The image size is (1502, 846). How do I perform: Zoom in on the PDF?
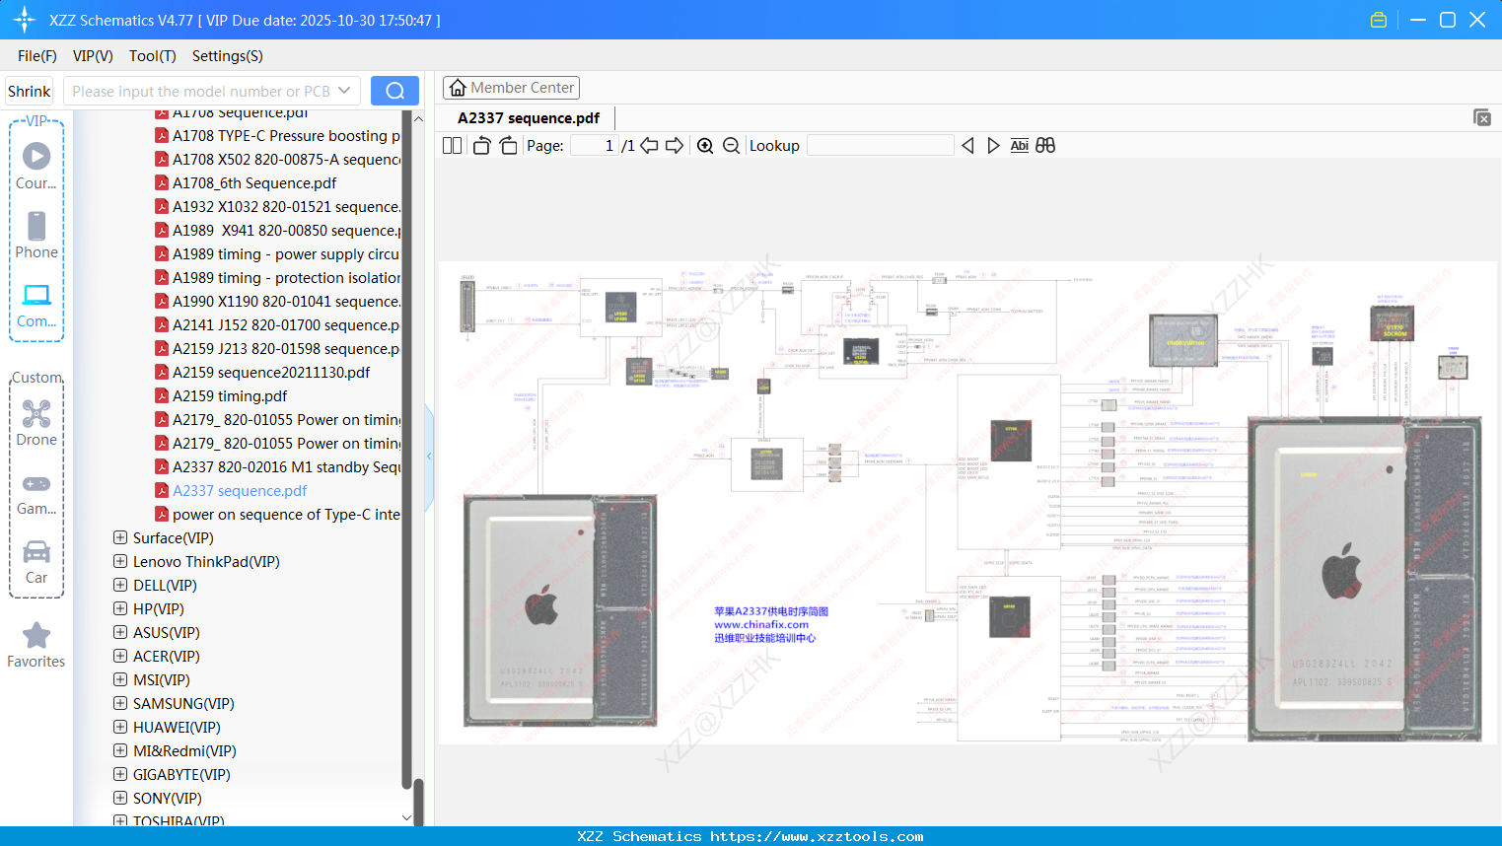705,146
